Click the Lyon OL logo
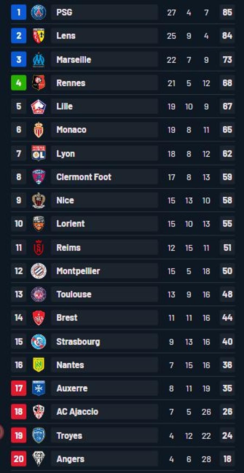Screen dimensions: 244x473 (x=38, y=154)
